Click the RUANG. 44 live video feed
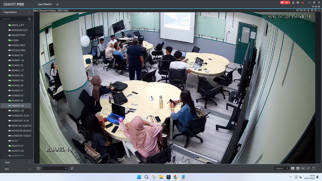Viewport: 322px width, 181px height. click(177, 88)
